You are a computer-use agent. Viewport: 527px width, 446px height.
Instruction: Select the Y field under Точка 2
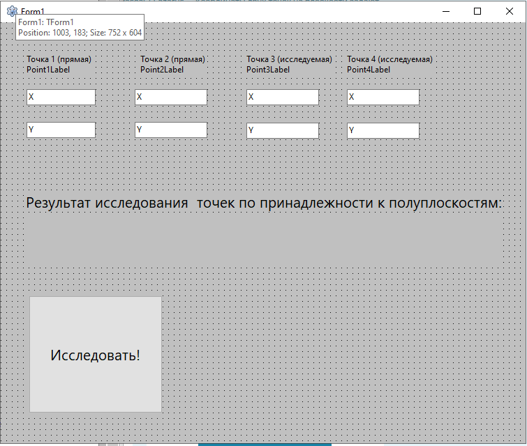pyautogui.click(x=171, y=130)
